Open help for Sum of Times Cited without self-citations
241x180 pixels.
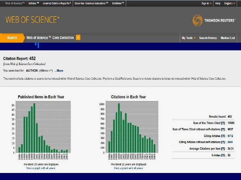click(223, 129)
